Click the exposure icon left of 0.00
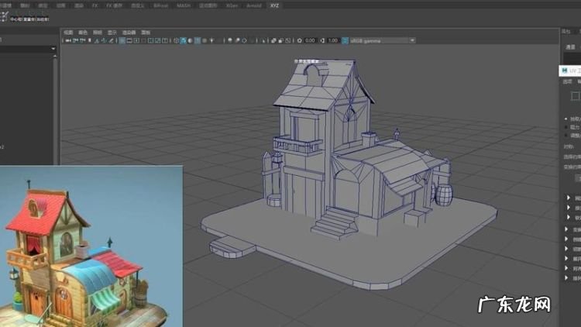Image resolution: width=581 pixels, height=327 pixels. pyautogui.click(x=299, y=40)
